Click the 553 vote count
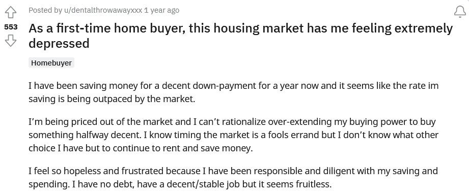Screen dimensions: 469x196 click(x=11, y=27)
